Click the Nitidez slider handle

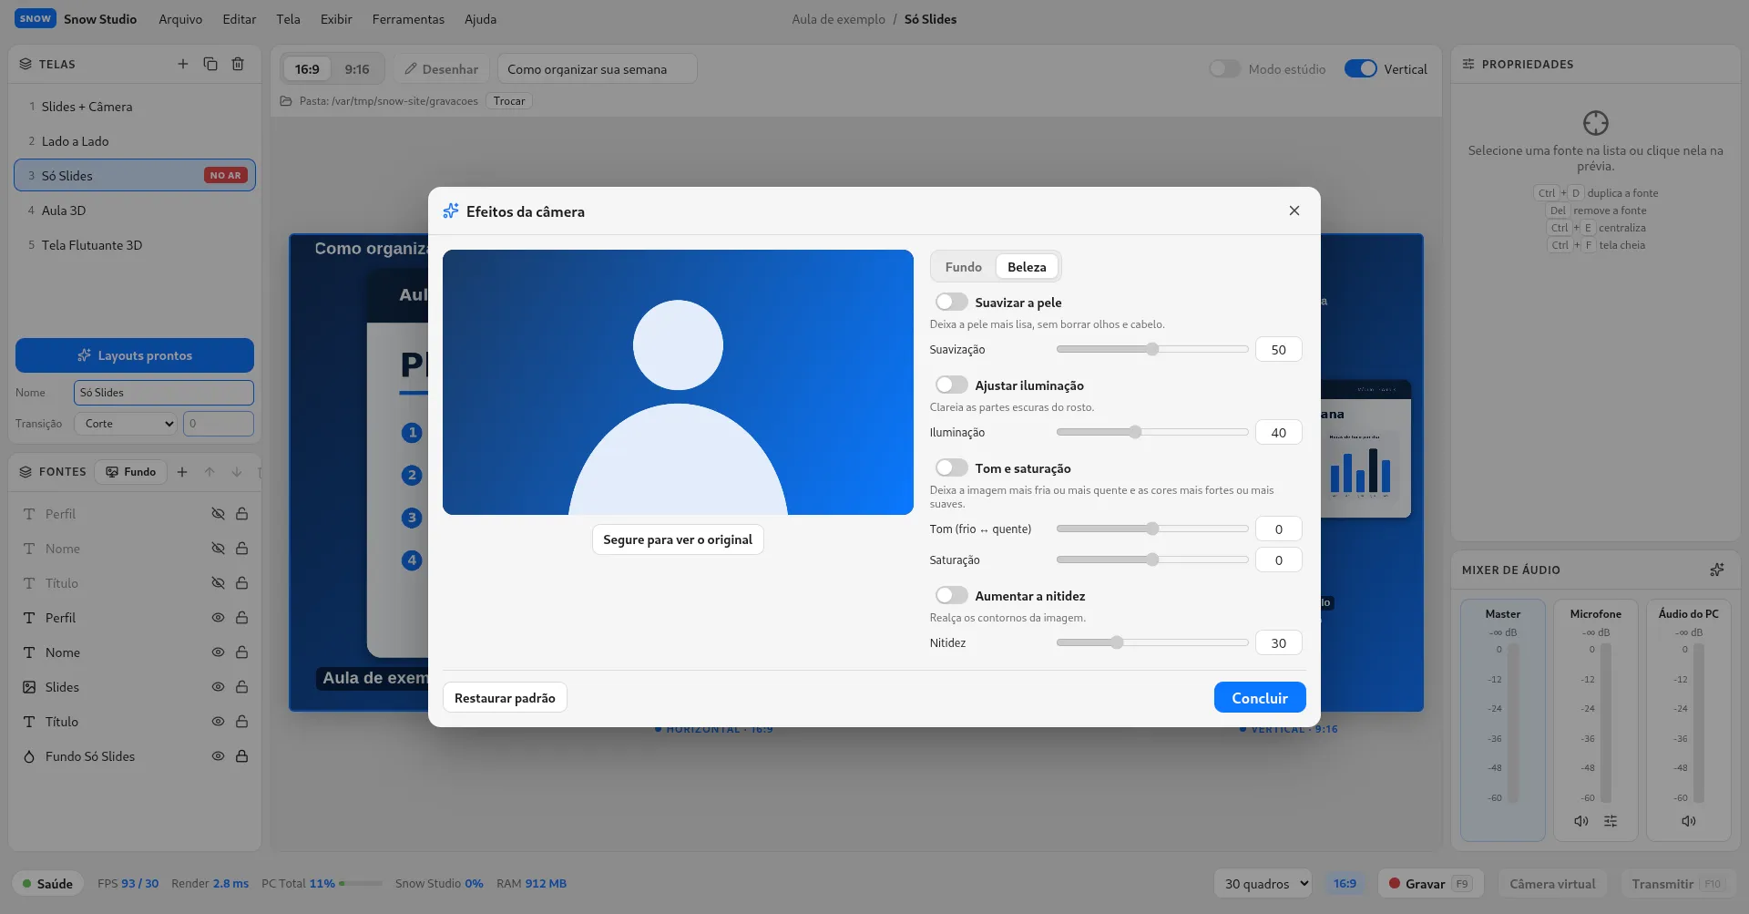click(x=1117, y=642)
